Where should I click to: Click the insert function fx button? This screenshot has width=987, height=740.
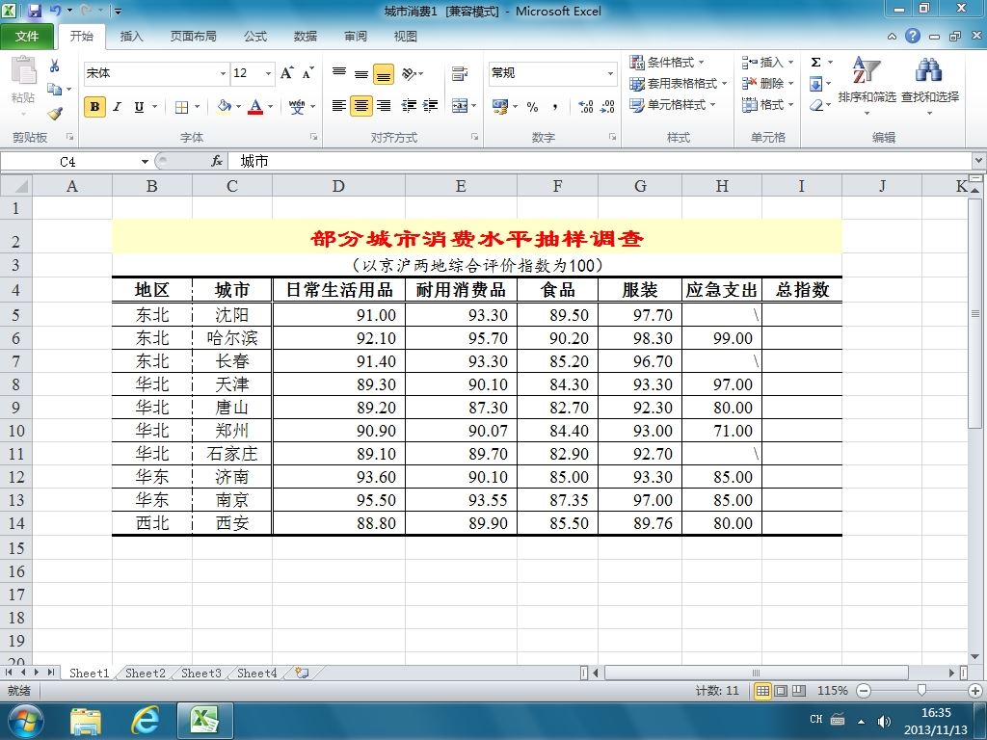click(x=217, y=162)
